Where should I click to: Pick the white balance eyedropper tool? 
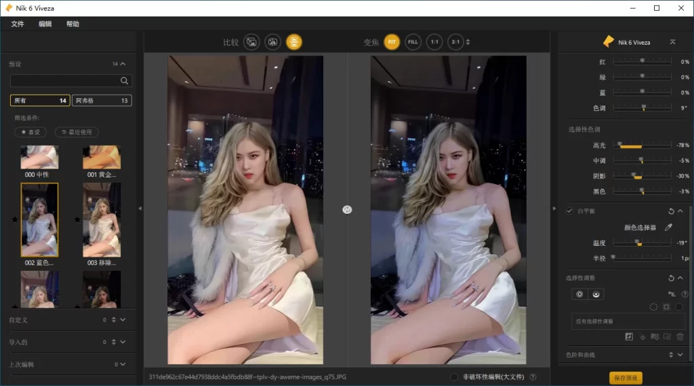(668, 228)
